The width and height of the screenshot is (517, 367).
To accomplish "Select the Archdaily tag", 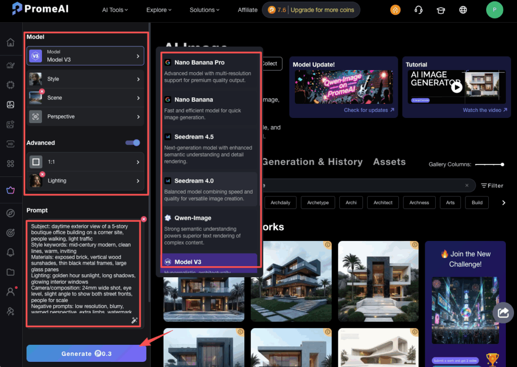I will point(281,203).
